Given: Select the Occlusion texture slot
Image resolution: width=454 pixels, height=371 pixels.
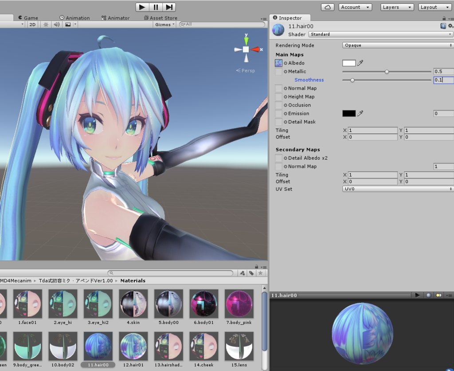Looking at the screenshot, I should [x=278, y=105].
